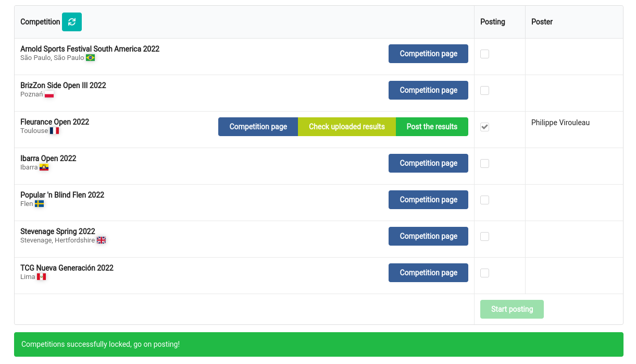Open Competition page for Arnold Sports Festival
636x364 pixels.
[x=428, y=54]
